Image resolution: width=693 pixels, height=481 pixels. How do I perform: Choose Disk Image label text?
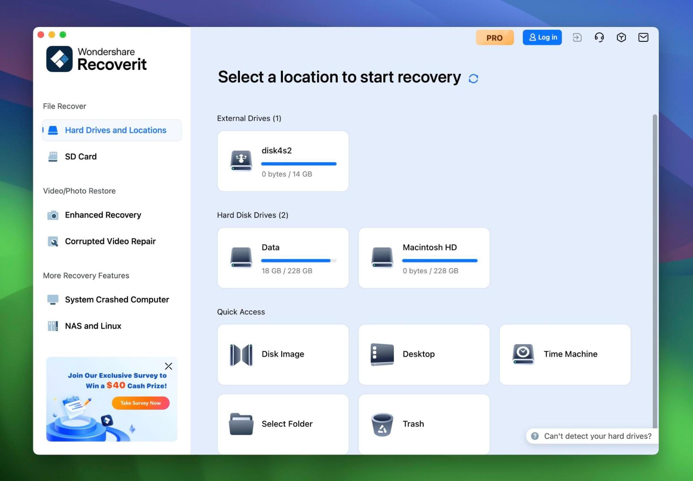(283, 354)
